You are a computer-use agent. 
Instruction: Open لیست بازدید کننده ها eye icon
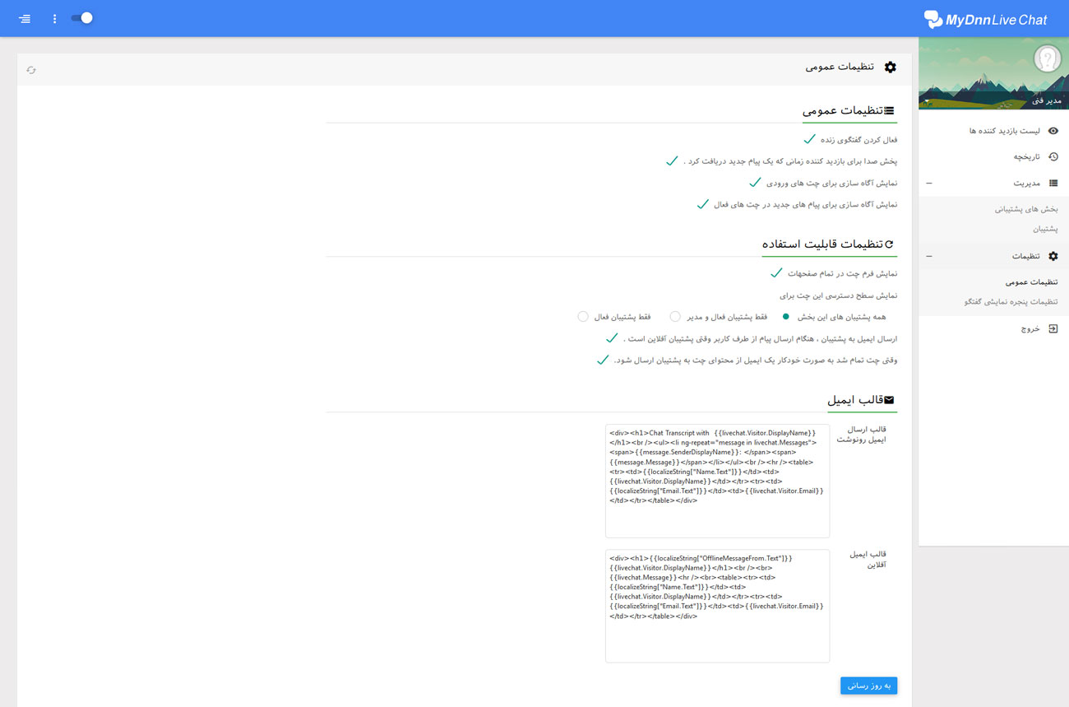[1053, 131]
